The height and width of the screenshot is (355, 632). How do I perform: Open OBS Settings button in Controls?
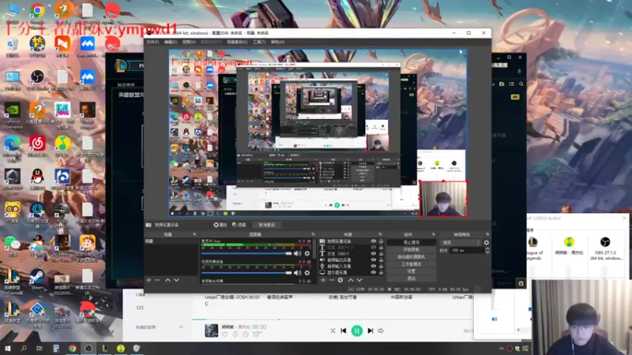click(x=411, y=271)
